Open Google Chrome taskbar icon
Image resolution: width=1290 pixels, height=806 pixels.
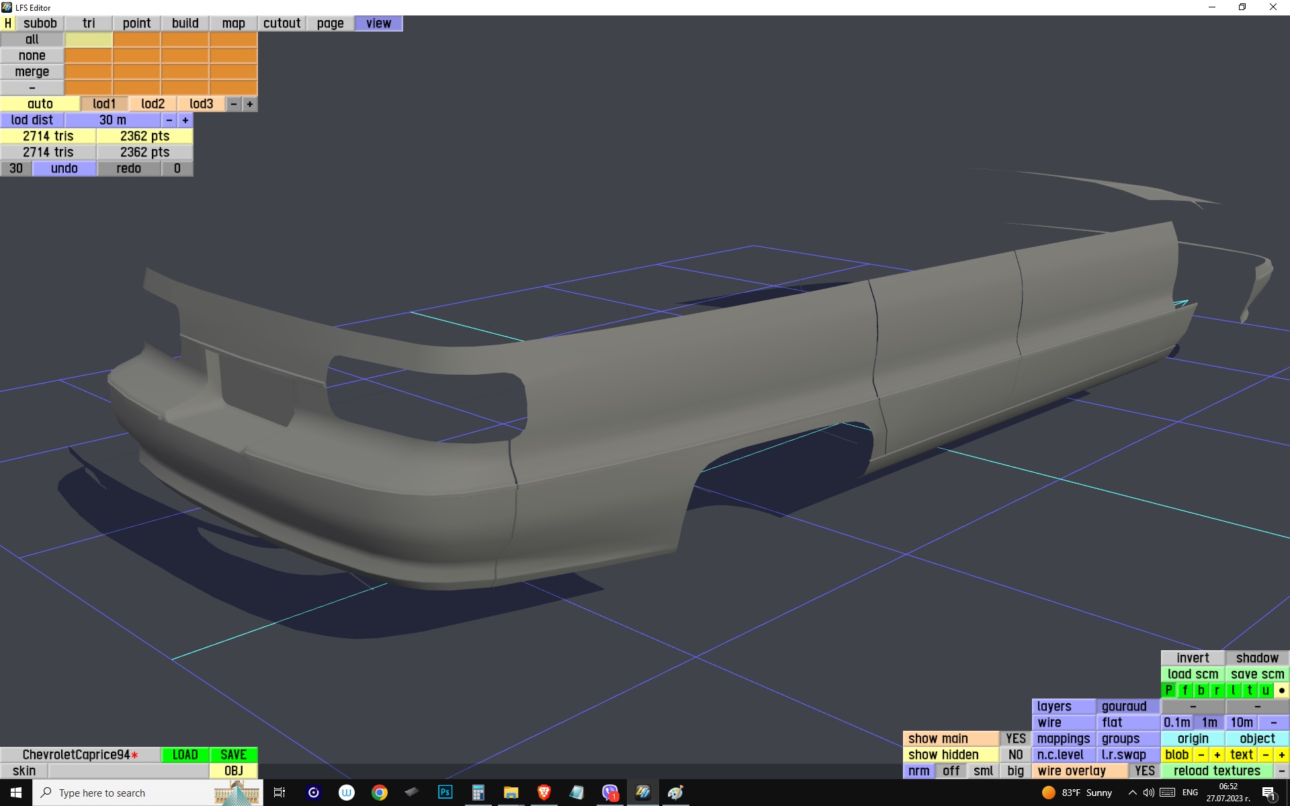click(x=380, y=793)
